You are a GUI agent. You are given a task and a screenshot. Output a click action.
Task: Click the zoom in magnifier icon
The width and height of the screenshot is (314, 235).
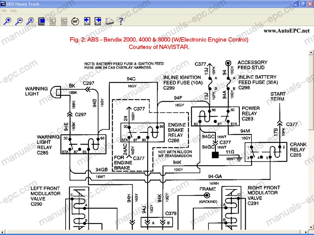click(7, 21)
